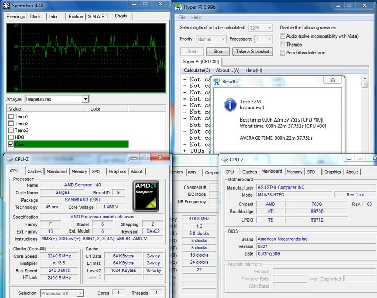Open the About...(A) menu in Super PI
Screen dimensions: 377x298
[228, 70]
